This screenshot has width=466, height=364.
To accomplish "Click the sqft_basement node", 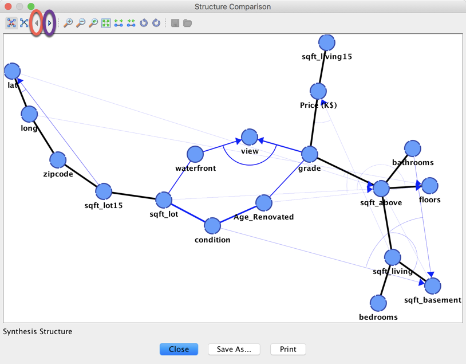I will 433,285.
